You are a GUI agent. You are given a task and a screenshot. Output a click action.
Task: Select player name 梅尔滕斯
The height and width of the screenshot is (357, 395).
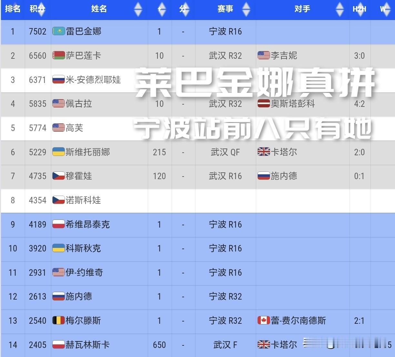click(x=84, y=321)
